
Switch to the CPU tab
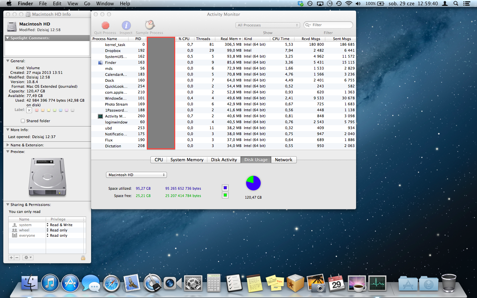159,160
